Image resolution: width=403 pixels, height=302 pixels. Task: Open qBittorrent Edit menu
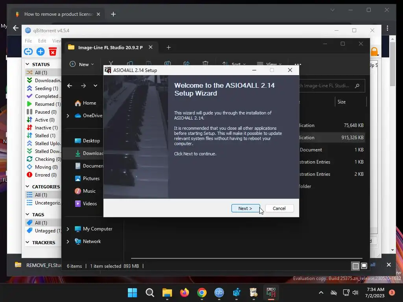pos(42,41)
